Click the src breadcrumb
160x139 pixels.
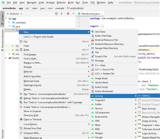click(x=27, y=8)
